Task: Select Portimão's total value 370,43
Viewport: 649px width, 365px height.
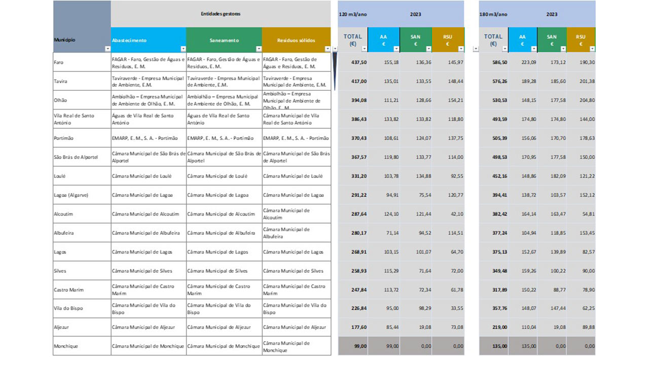Action: click(x=353, y=138)
